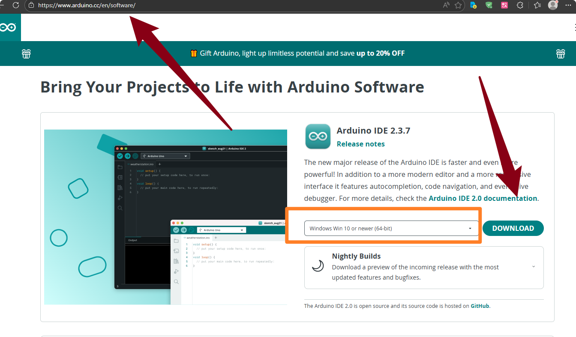Open the Arduino IDE 2.0 documentation link
Viewport: 576px width, 337px height.
tap(483, 198)
